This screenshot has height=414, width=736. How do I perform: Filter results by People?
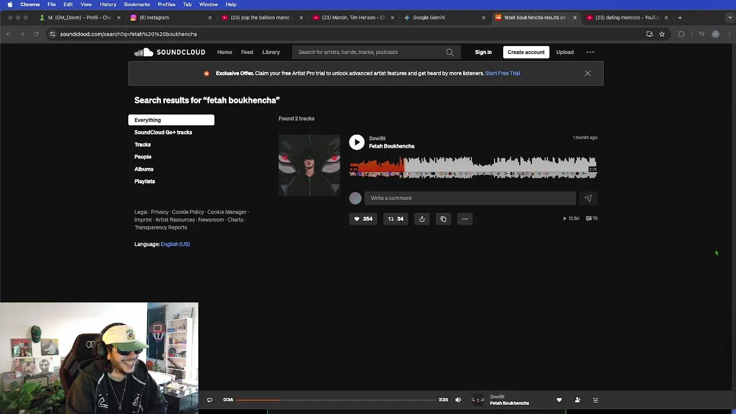pyautogui.click(x=143, y=157)
